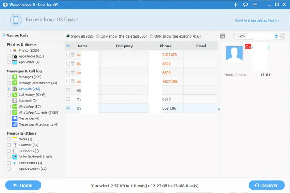
Task: Click the Wondershare plus logo icon
Action: (x=5, y=5)
